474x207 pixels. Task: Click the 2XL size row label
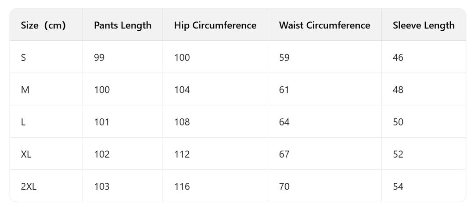tap(29, 186)
